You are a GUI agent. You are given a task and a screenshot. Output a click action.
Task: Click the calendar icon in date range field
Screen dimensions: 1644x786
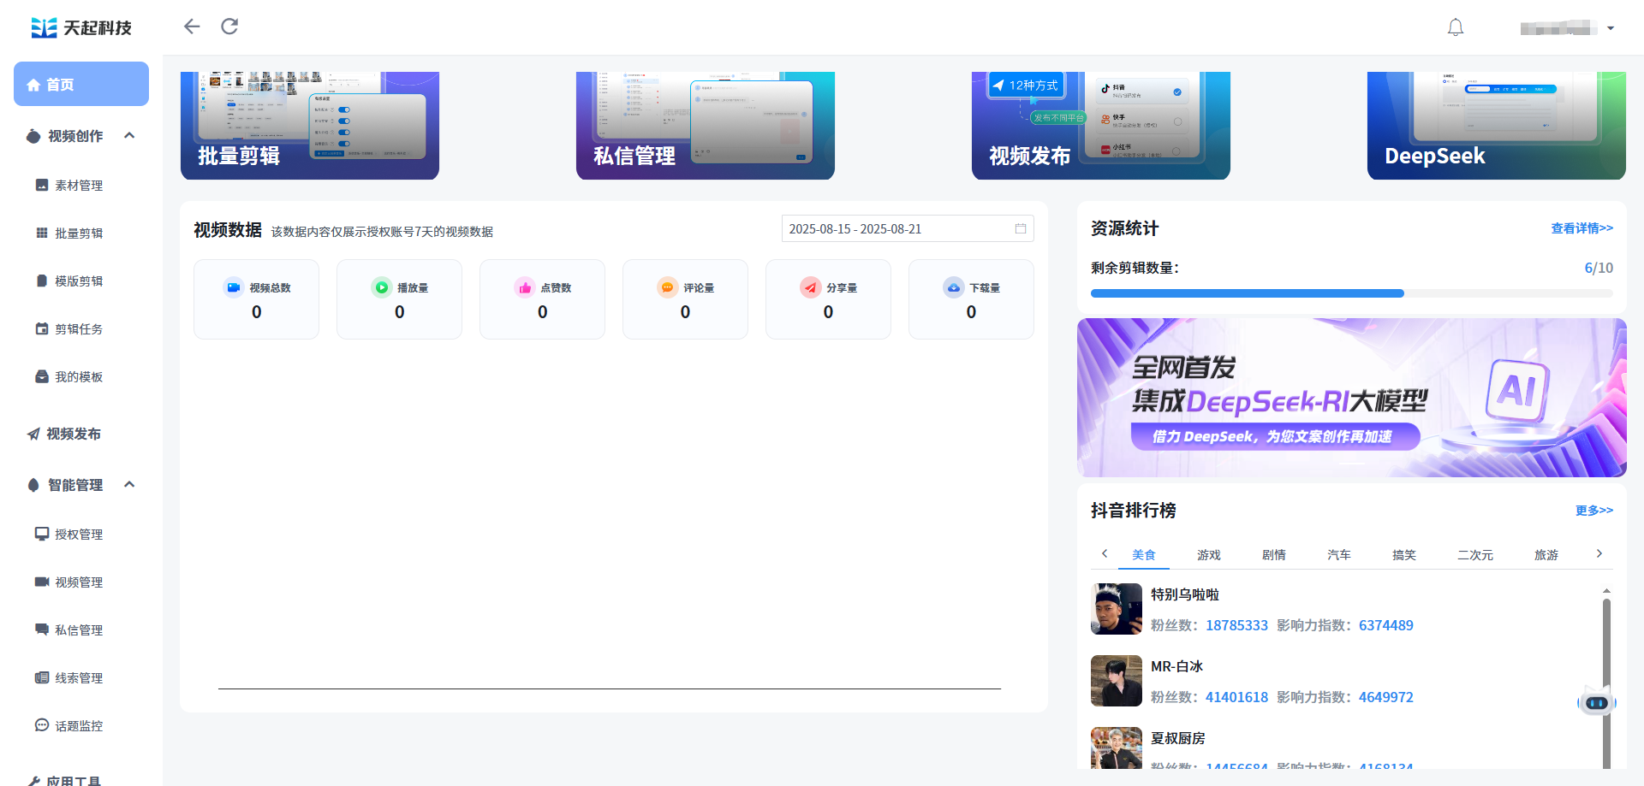(1021, 229)
